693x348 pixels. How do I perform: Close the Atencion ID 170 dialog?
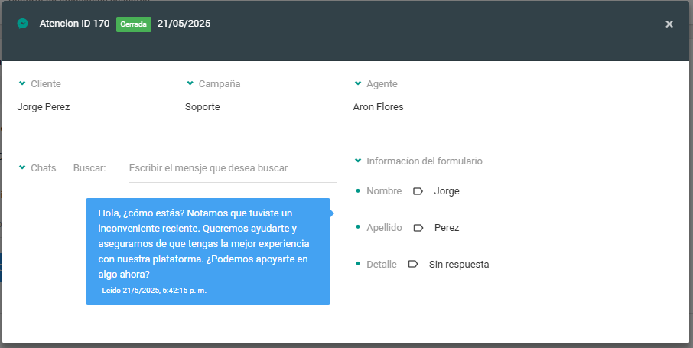click(669, 24)
